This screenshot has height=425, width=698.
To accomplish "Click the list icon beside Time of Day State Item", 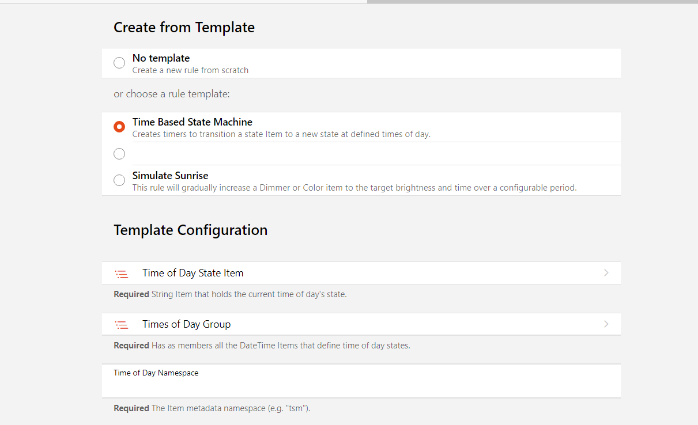I will point(121,274).
